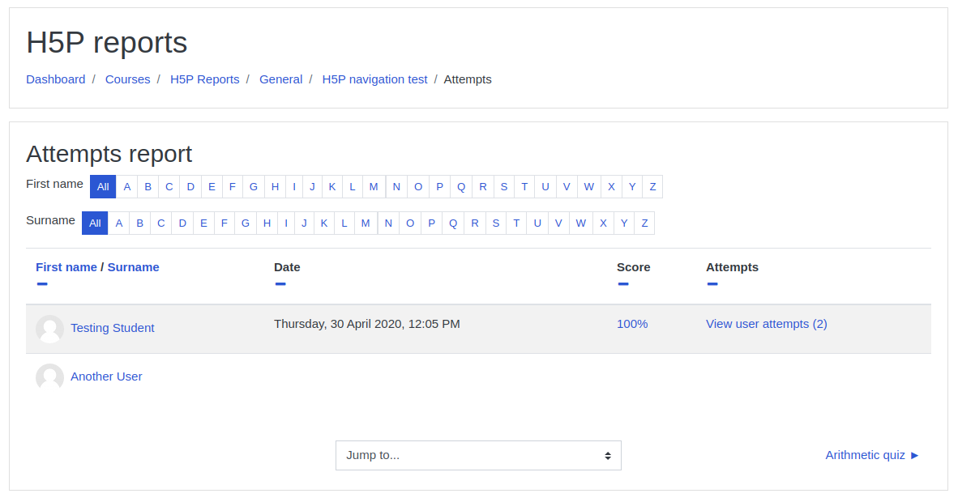Image resolution: width=958 pixels, height=502 pixels.
Task: Open General breadcrumb link
Action: click(281, 79)
